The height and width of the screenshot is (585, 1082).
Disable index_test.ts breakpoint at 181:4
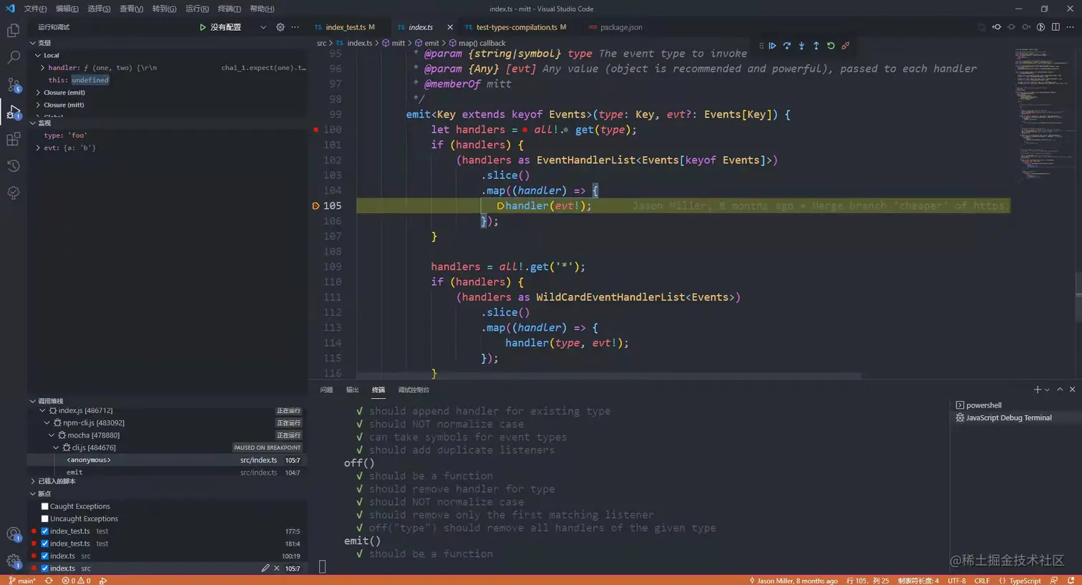45,543
